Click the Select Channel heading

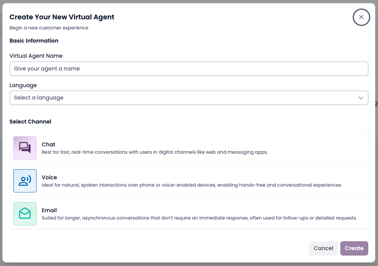pos(30,122)
